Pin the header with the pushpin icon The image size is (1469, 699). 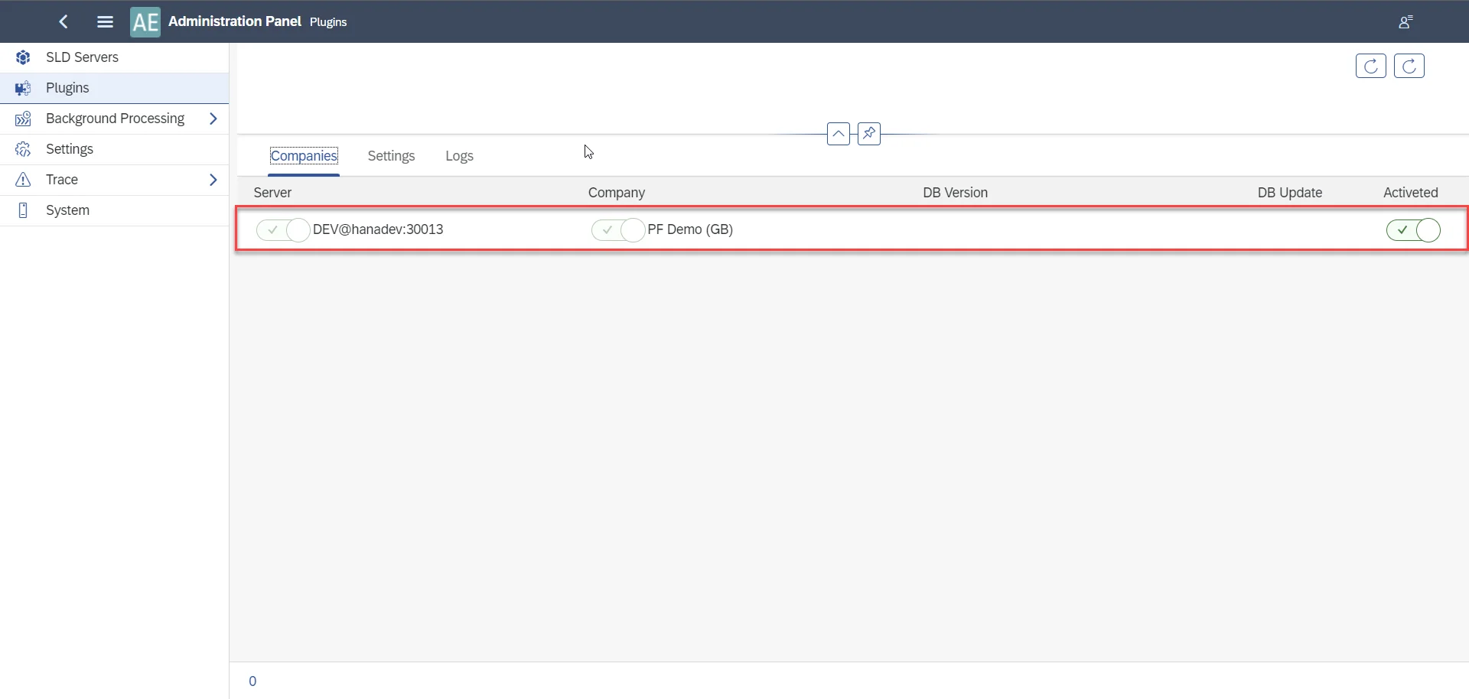[x=869, y=134]
